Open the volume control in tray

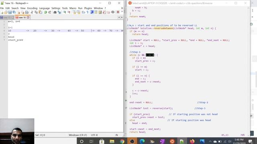pyautogui.click(x=230, y=141)
